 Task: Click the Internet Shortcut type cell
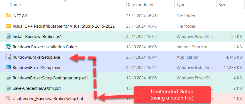click(x=192, y=47)
